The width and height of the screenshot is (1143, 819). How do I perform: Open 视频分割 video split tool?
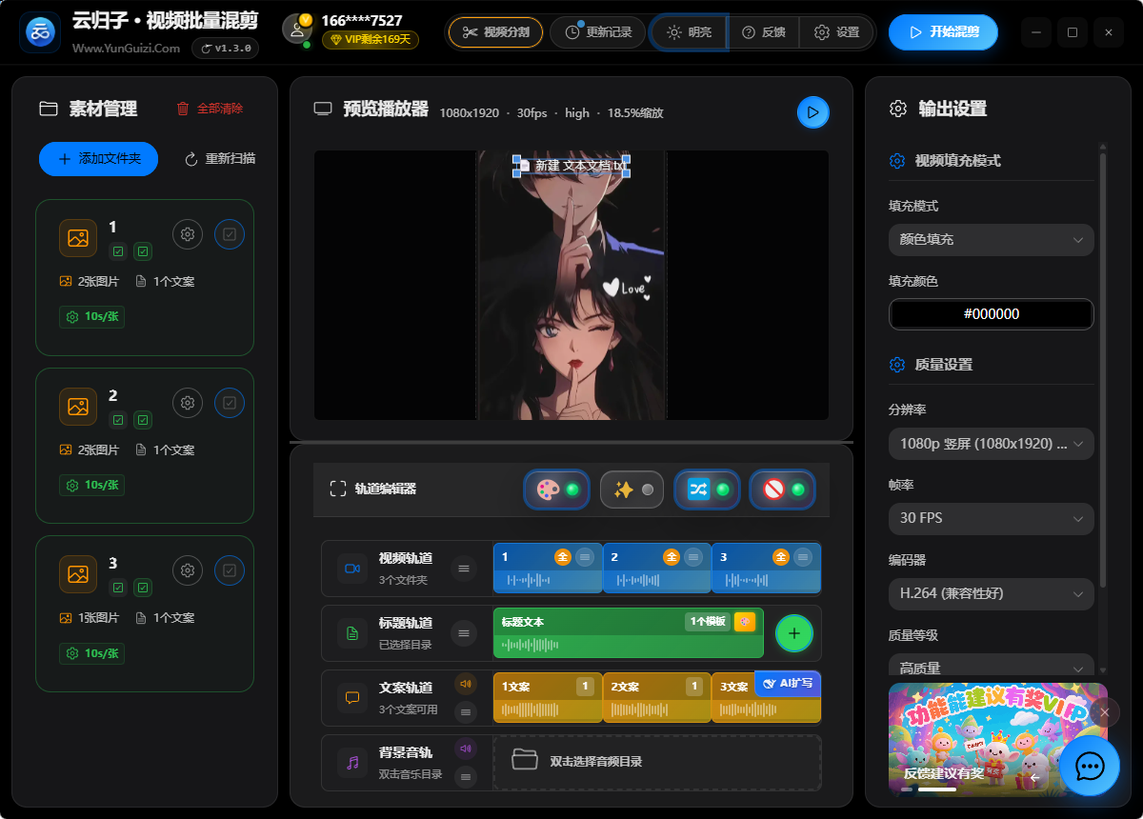[x=495, y=32]
